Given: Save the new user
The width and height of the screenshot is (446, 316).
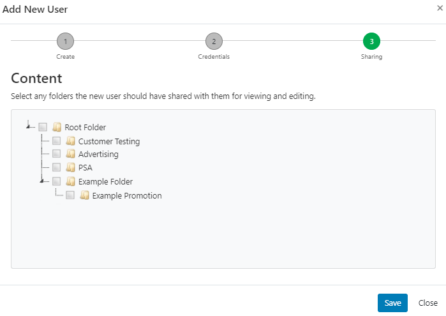Looking at the screenshot, I should pyautogui.click(x=392, y=303).
